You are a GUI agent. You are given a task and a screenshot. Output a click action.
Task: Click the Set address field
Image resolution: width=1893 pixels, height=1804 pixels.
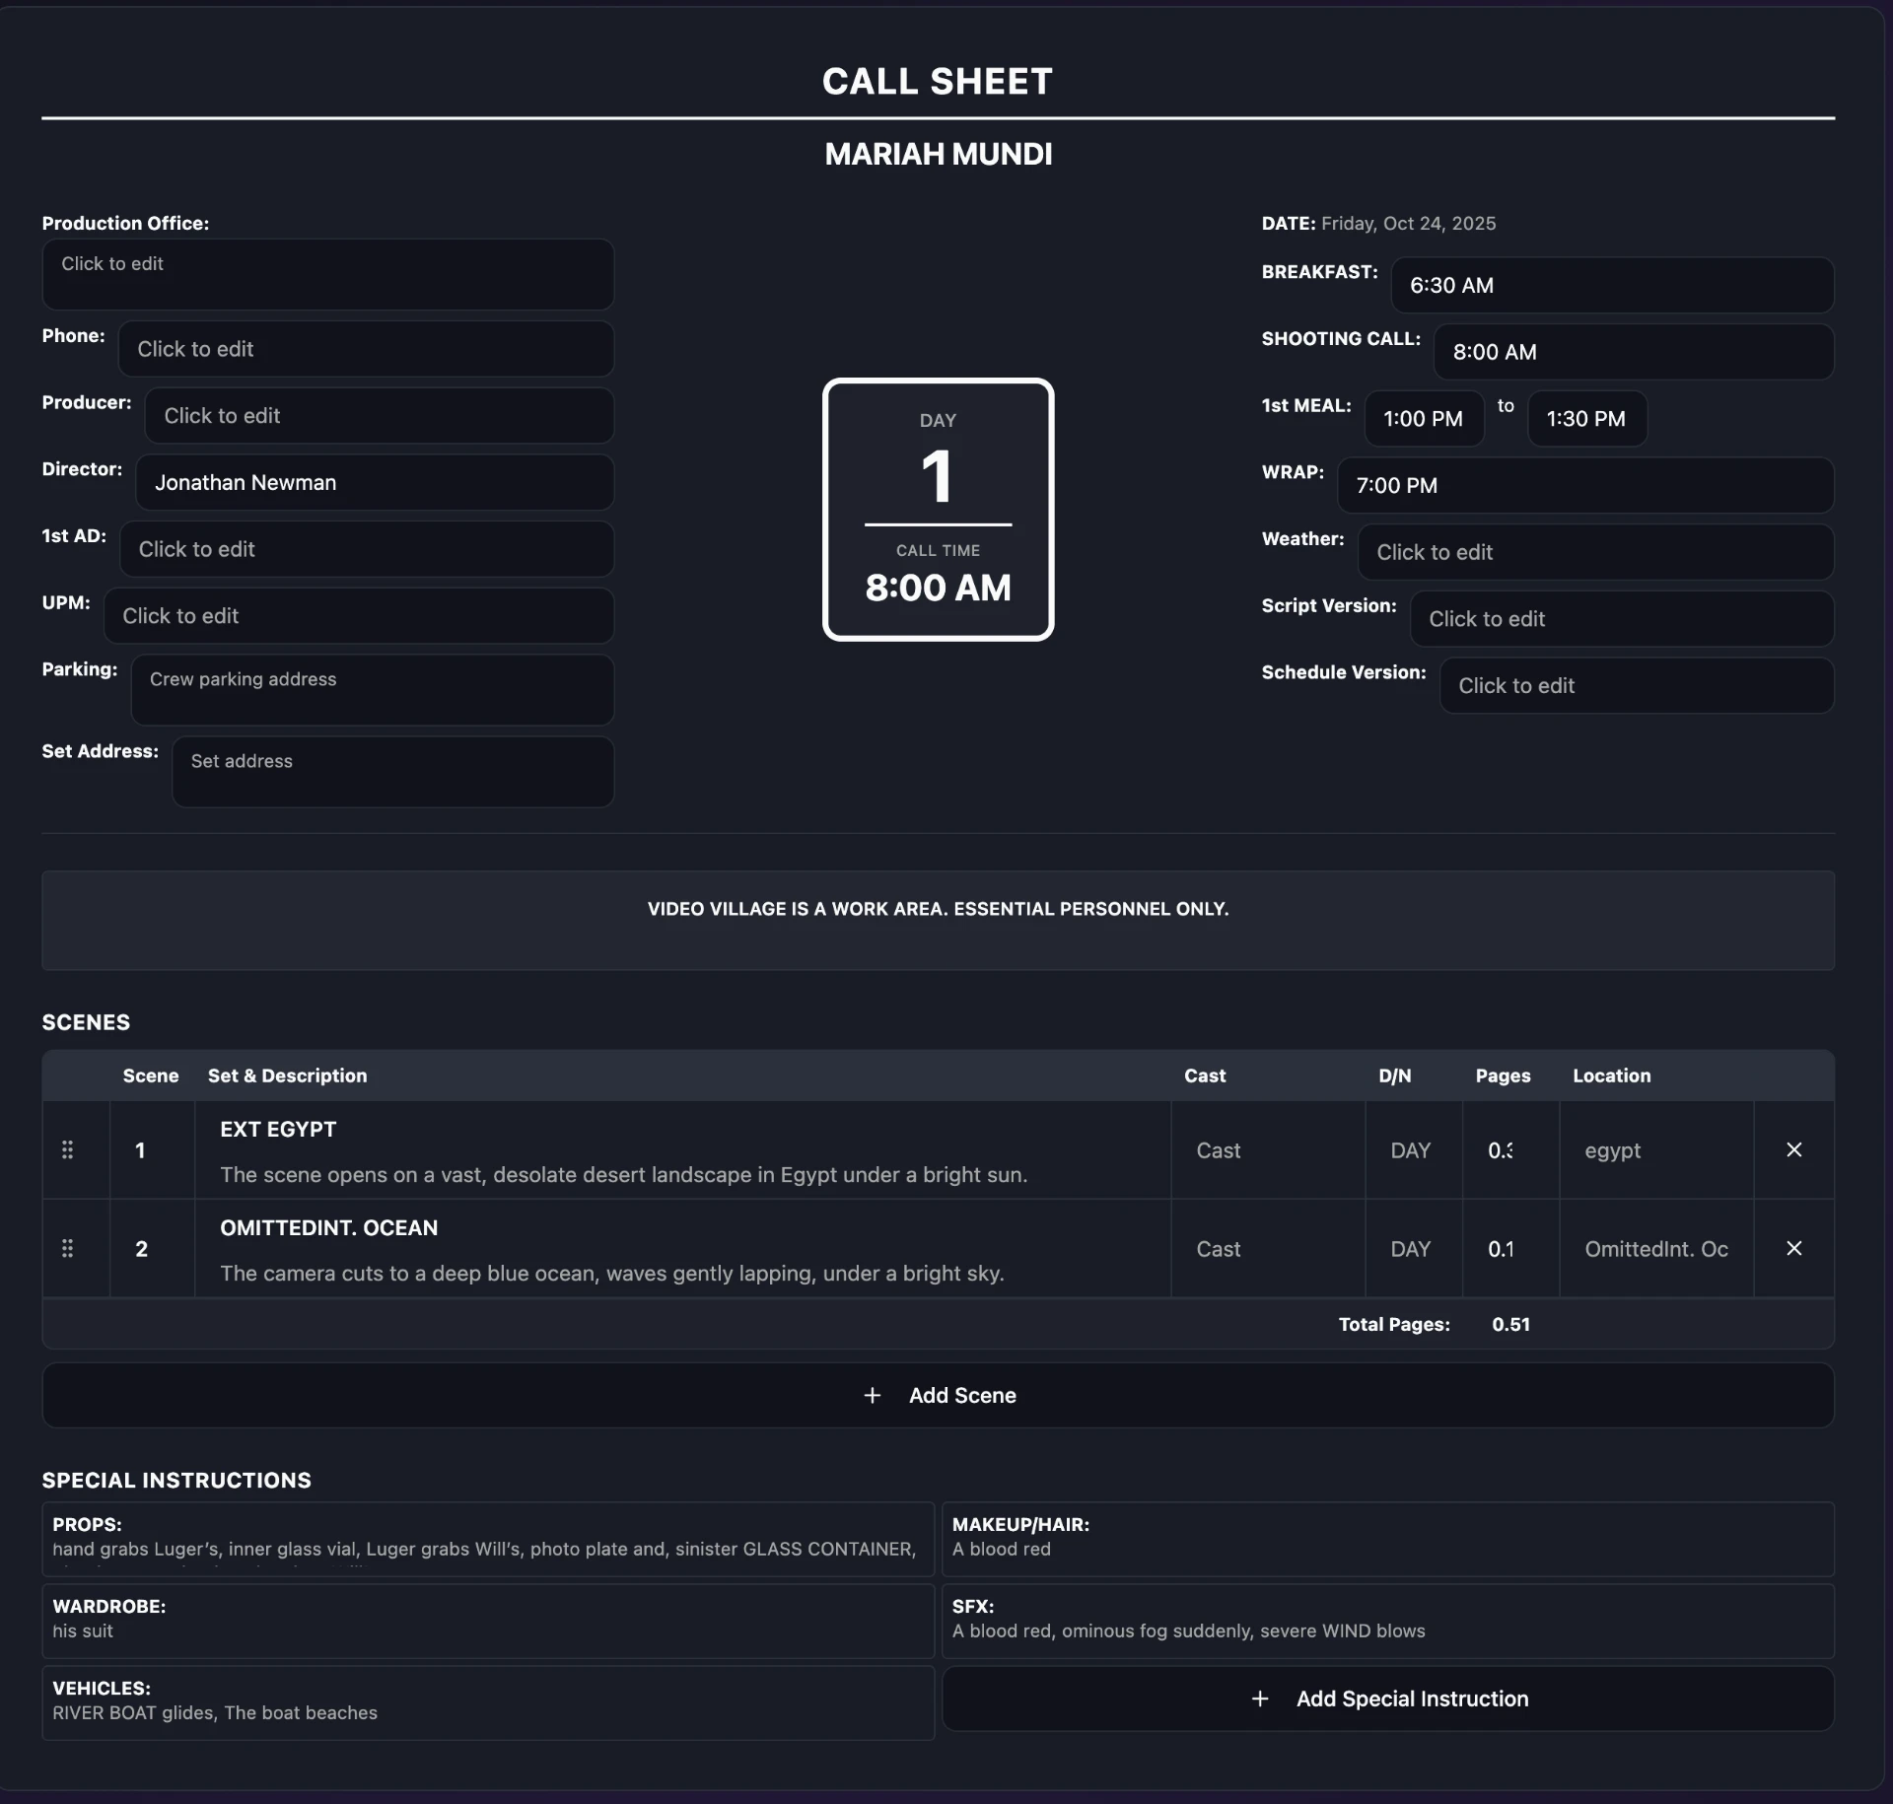(x=393, y=772)
